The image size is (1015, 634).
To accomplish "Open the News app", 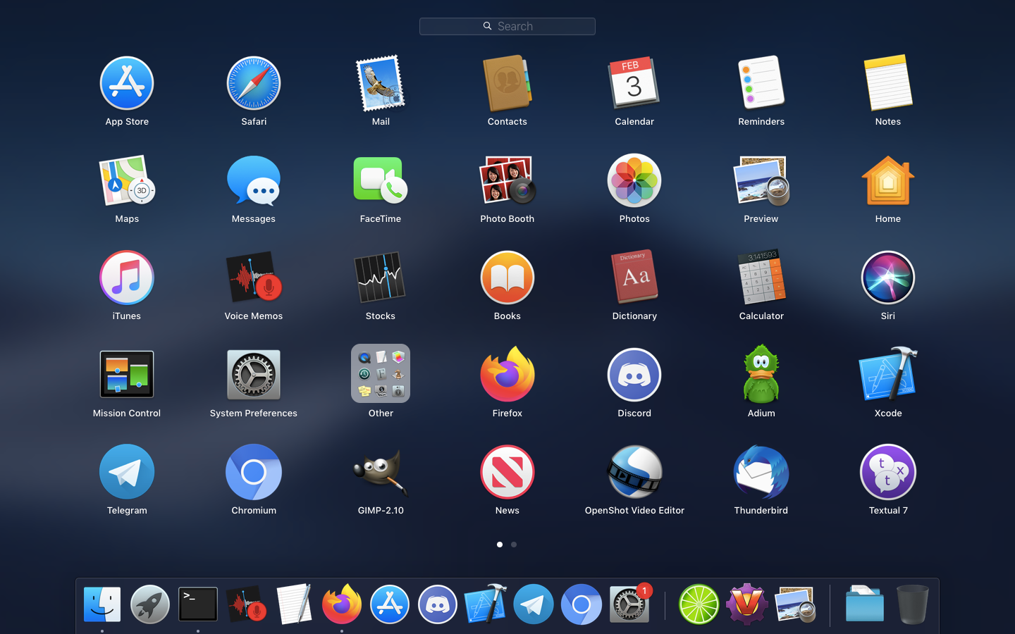I will click(x=508, y=472).
